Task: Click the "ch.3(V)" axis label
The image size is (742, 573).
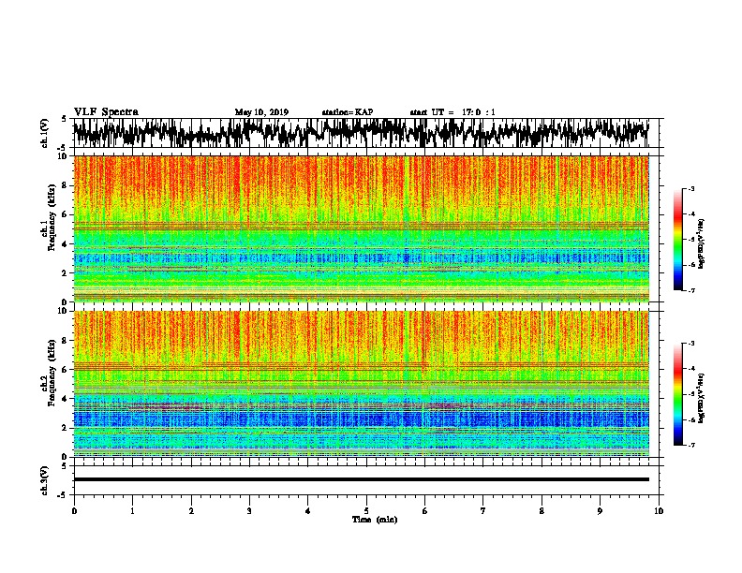Action: tap(45, 480)
